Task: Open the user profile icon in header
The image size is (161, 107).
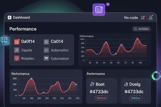Action: pos(151,18)
